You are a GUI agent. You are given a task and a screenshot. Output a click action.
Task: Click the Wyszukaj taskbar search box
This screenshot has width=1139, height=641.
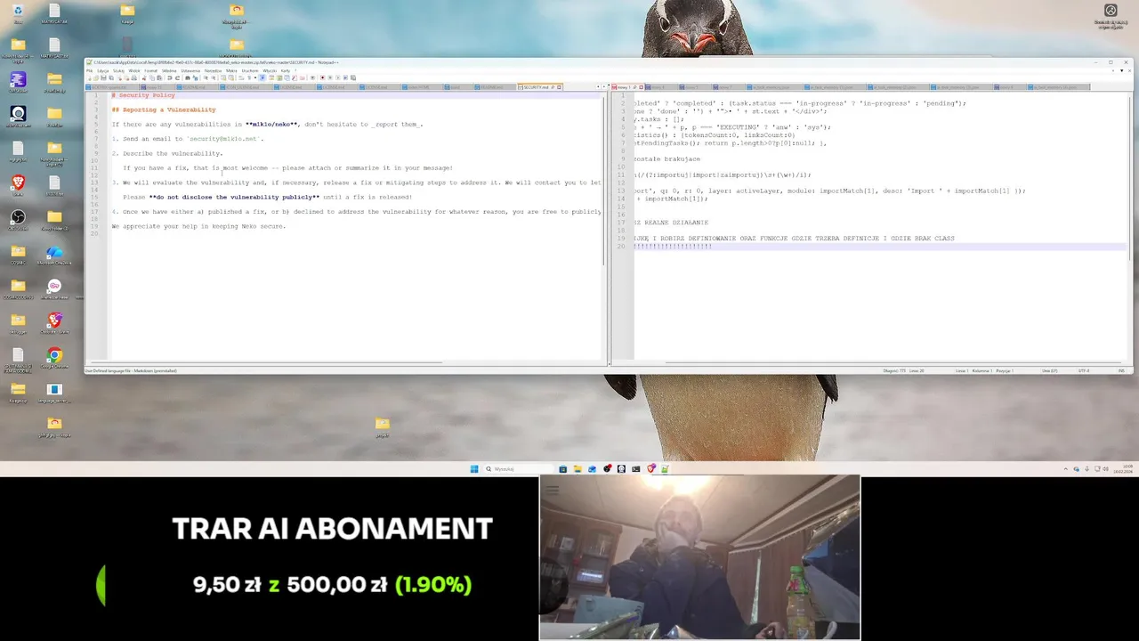pos(519,469)
